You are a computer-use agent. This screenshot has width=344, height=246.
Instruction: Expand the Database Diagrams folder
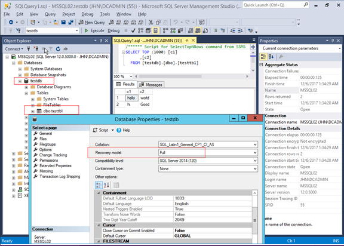click(26, 87)
